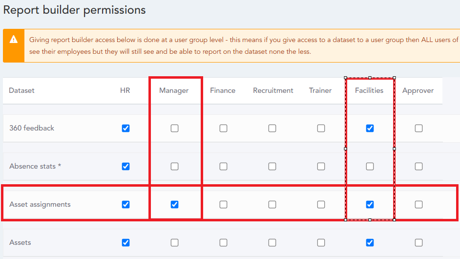Screen dimensions: 460x259
Task: Click the Manager column header
Action: [x=174, y=90]
